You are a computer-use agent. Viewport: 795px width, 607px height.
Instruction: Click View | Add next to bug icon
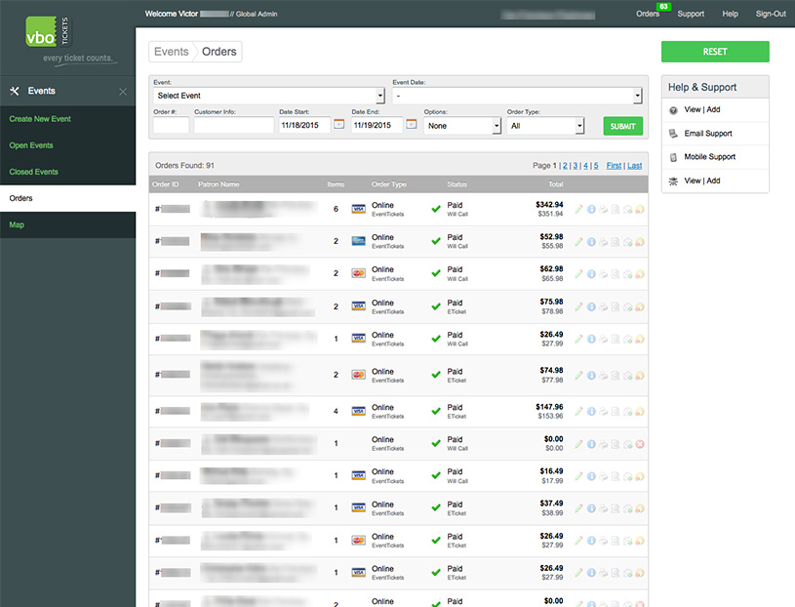point(701,181)
